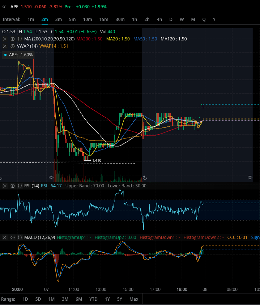The height and width of the screenshot is (305, 260).
Task: Click the MA (200,10,20,30,50,120) label
Action: (49, 39)
